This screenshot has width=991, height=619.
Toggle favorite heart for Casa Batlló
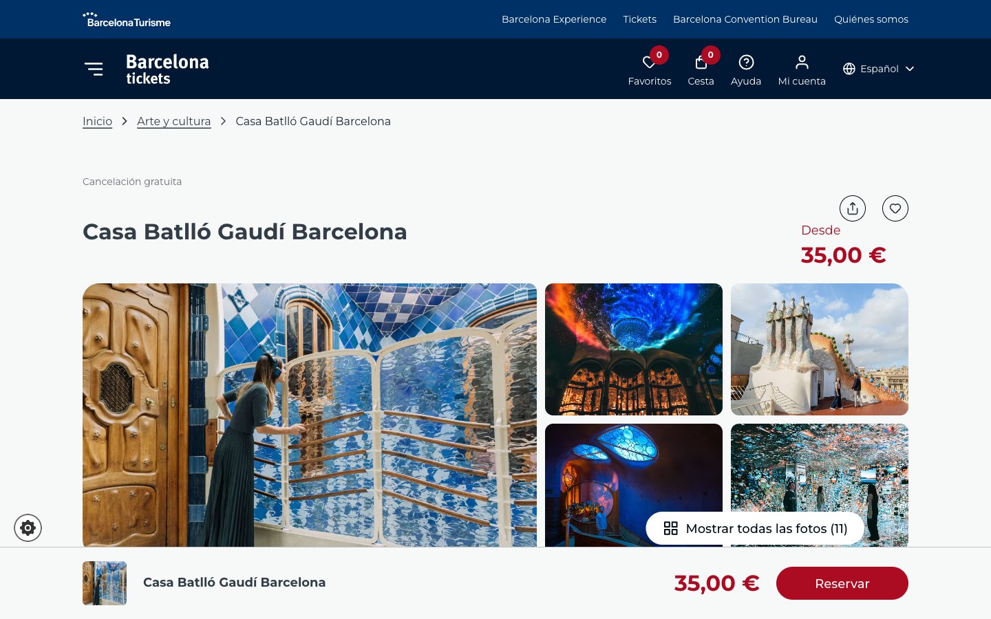[x=895, y=208]
